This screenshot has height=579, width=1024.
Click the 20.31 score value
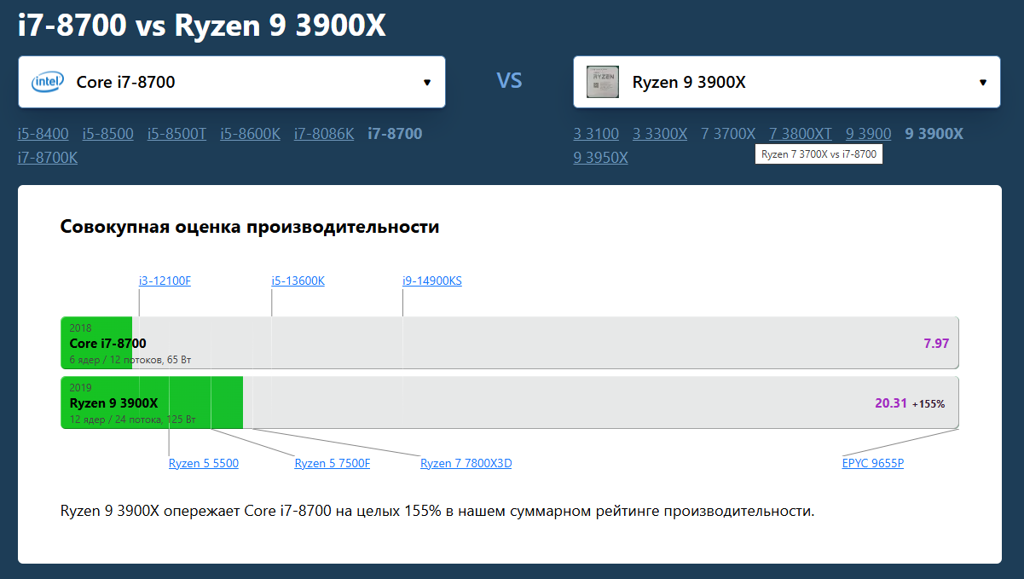point(891,403)
